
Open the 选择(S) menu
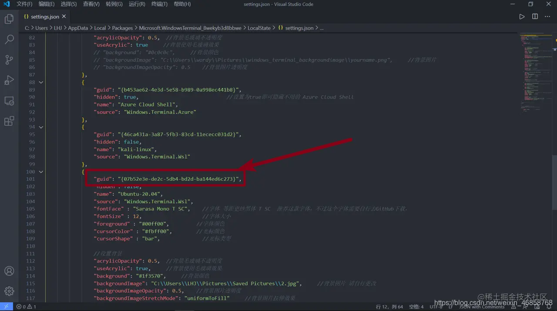[x=69, y=4]
